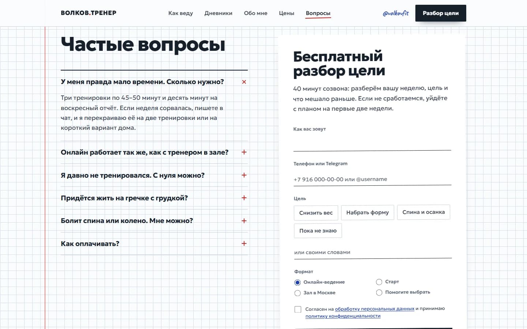
Task: Open the 'политику конфиденциальности' link
Action: 343,316
